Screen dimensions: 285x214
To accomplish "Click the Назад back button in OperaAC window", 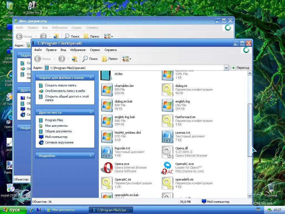I will 43,59.
